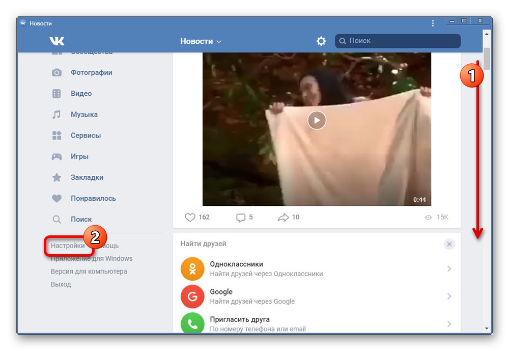Open Поиск in sidebar menu

(x=81, y=220)
